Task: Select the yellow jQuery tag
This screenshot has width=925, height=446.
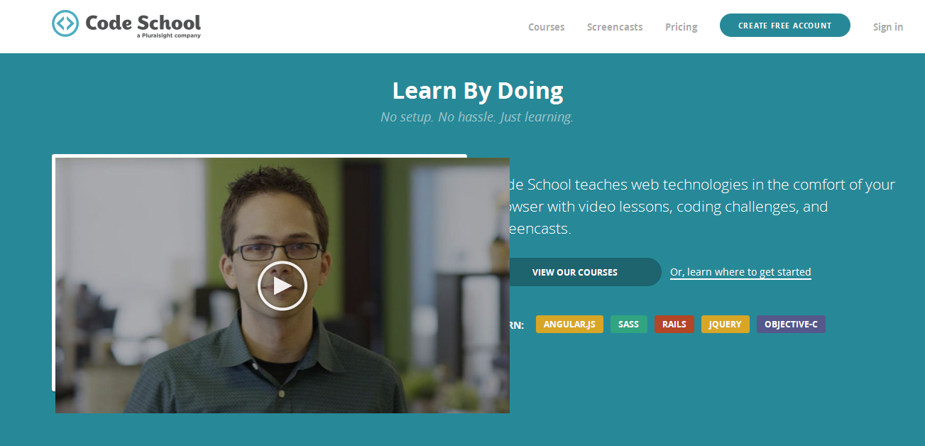Action: pos(726,324)
